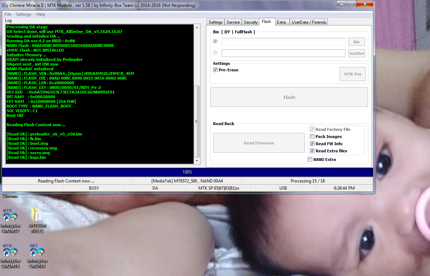Viewport: 430px width, 276px height.
Task: Click log entry '[Read Ok] : lk.bin'
Action: tap(24, 139)
